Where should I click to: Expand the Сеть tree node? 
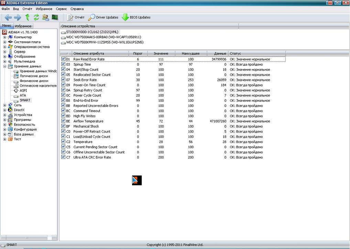(x=5, y=105)
